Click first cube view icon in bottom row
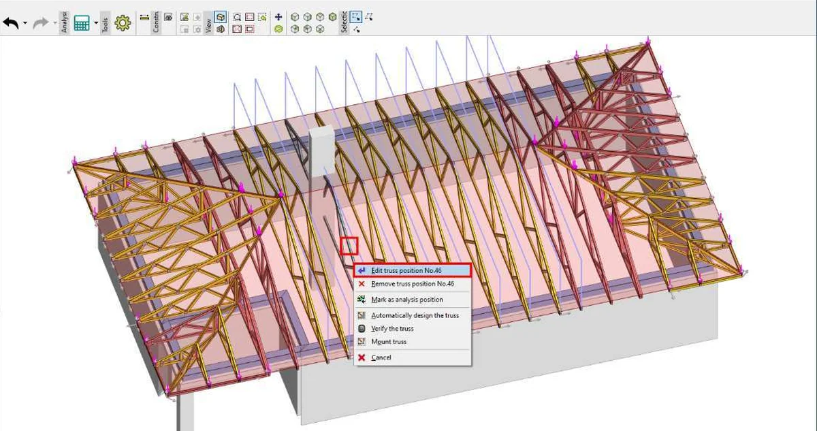 pos(295,29)
